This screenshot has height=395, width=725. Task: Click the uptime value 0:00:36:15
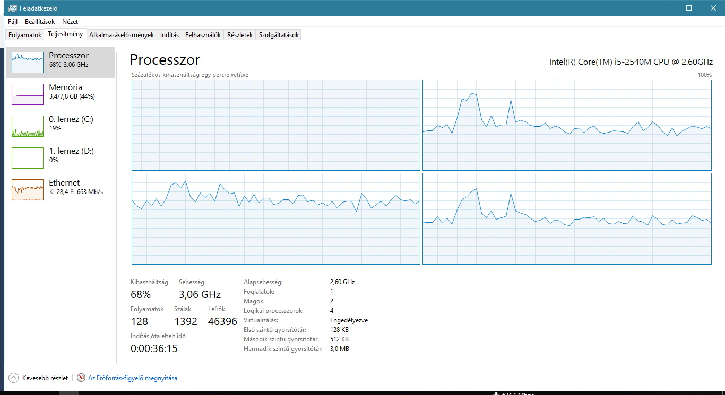tap(154, 348)
